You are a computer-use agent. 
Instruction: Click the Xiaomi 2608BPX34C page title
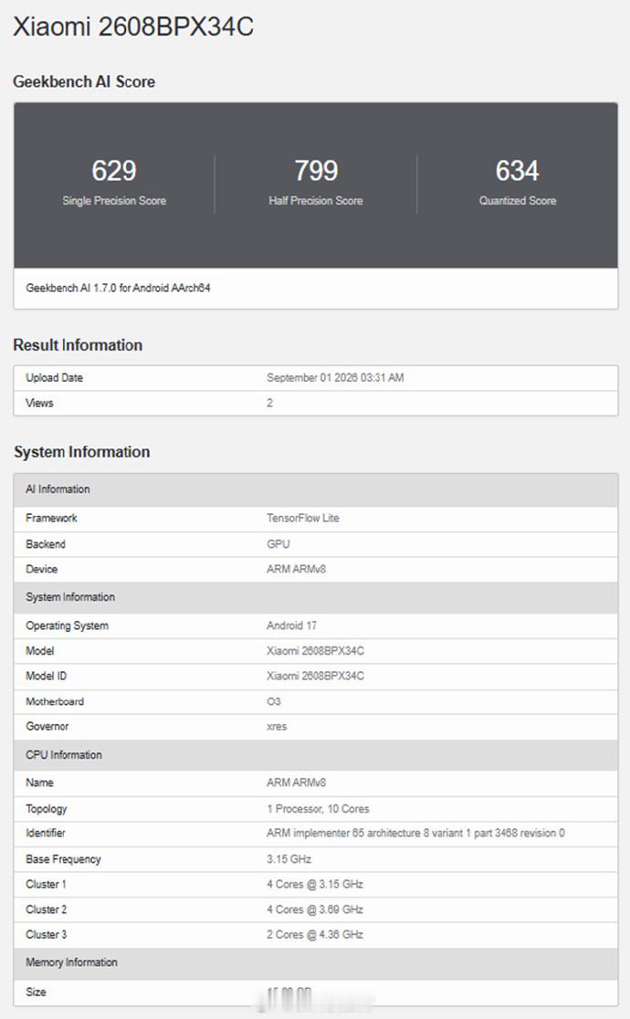[x=133, y=26]
